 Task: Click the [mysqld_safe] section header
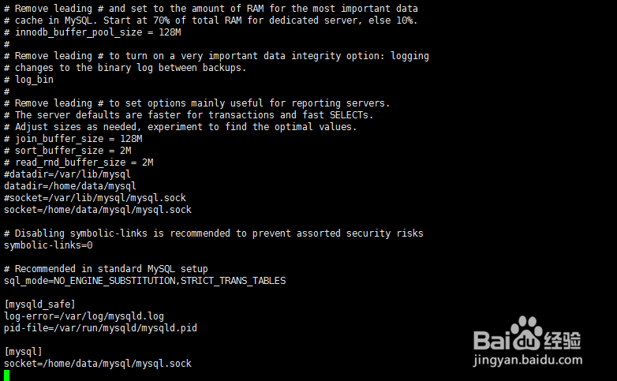[39, 304]
